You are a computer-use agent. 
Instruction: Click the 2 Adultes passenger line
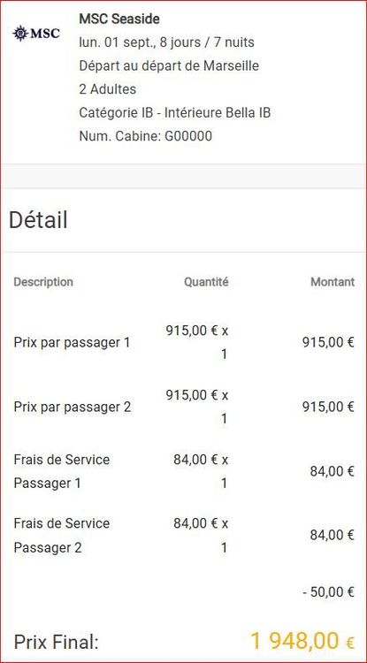[x=107, y=89]
